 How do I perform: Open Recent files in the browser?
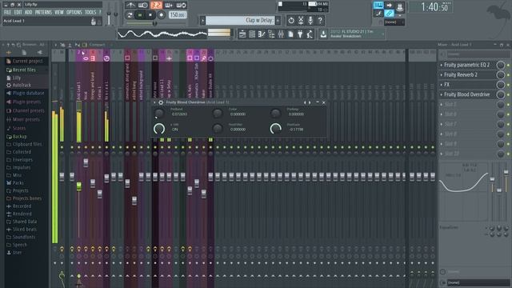(x=24, y=70)
